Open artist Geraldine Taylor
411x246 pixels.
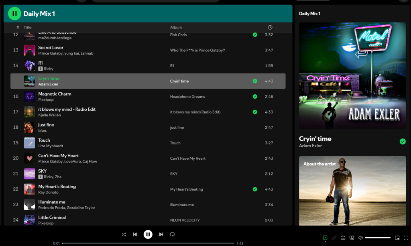coord(81,208)
